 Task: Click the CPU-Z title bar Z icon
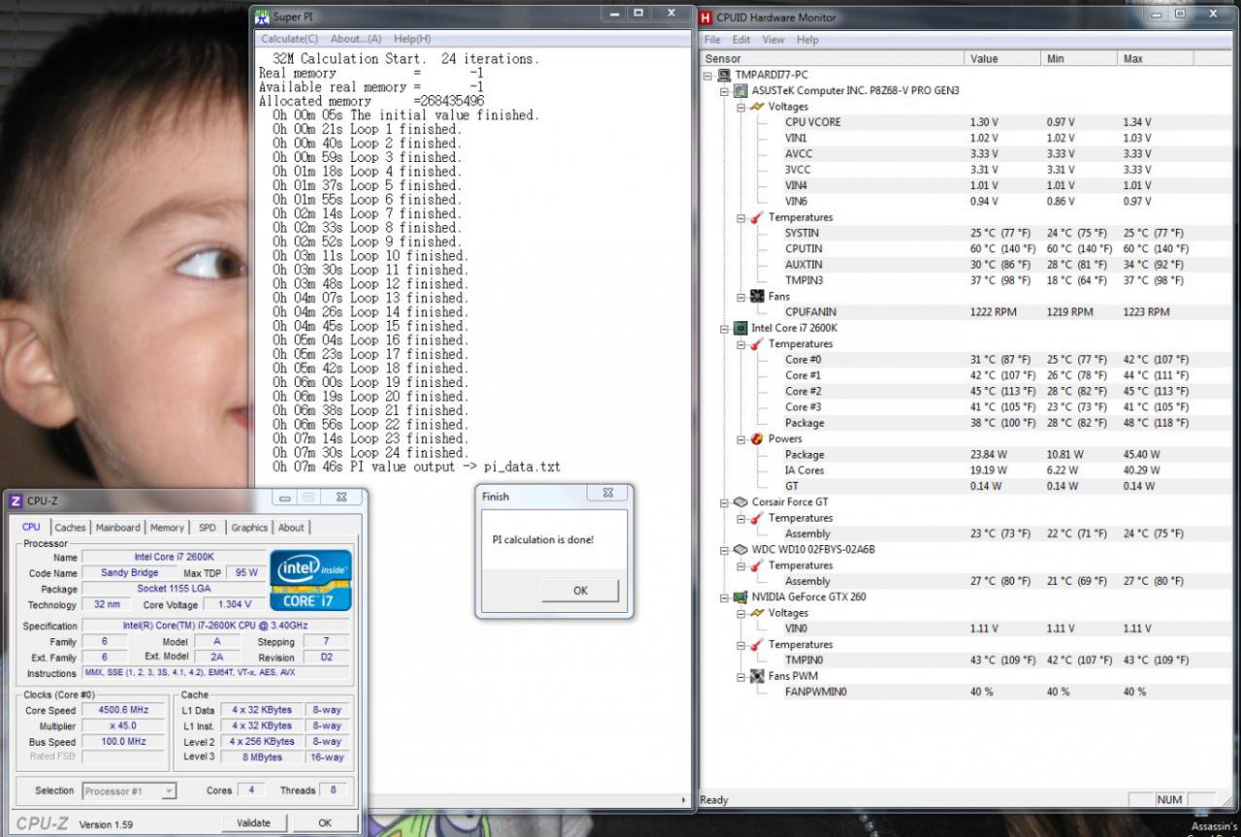point(15,500)
